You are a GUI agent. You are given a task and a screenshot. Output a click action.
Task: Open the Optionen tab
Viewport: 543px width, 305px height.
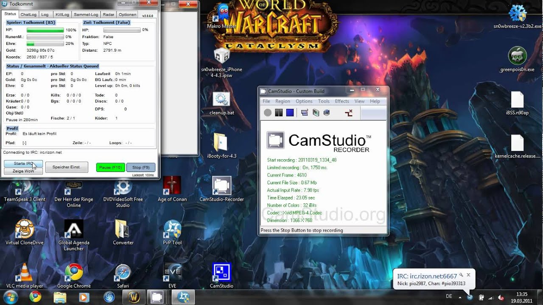tap(128, 15)
